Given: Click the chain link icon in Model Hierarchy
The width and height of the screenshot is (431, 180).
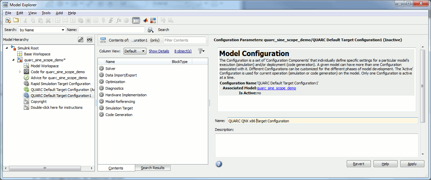Looking at the screenshot, I should coord(80,40).
